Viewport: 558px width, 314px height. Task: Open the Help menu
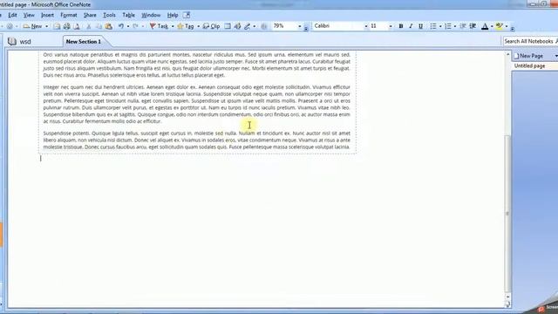[x=173, y=15]
